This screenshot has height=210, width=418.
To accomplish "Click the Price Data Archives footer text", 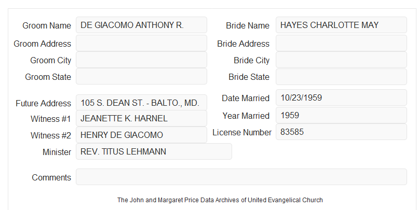I will (x=220, y=200).
